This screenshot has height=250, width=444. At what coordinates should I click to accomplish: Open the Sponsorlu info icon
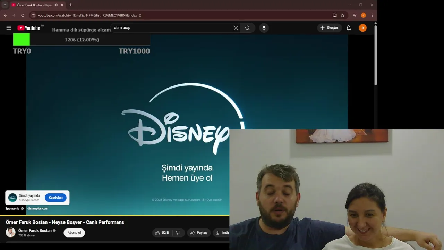click(x=22, y=209)
